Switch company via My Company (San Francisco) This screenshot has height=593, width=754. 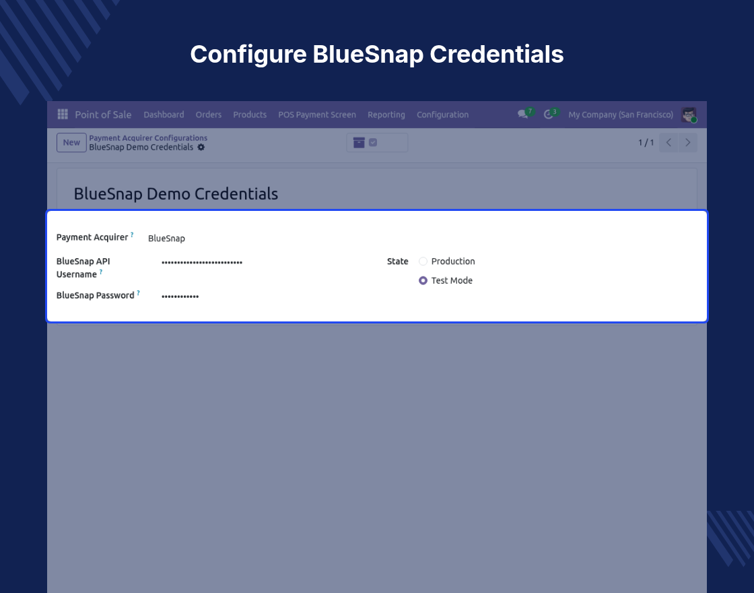[621, 115]
